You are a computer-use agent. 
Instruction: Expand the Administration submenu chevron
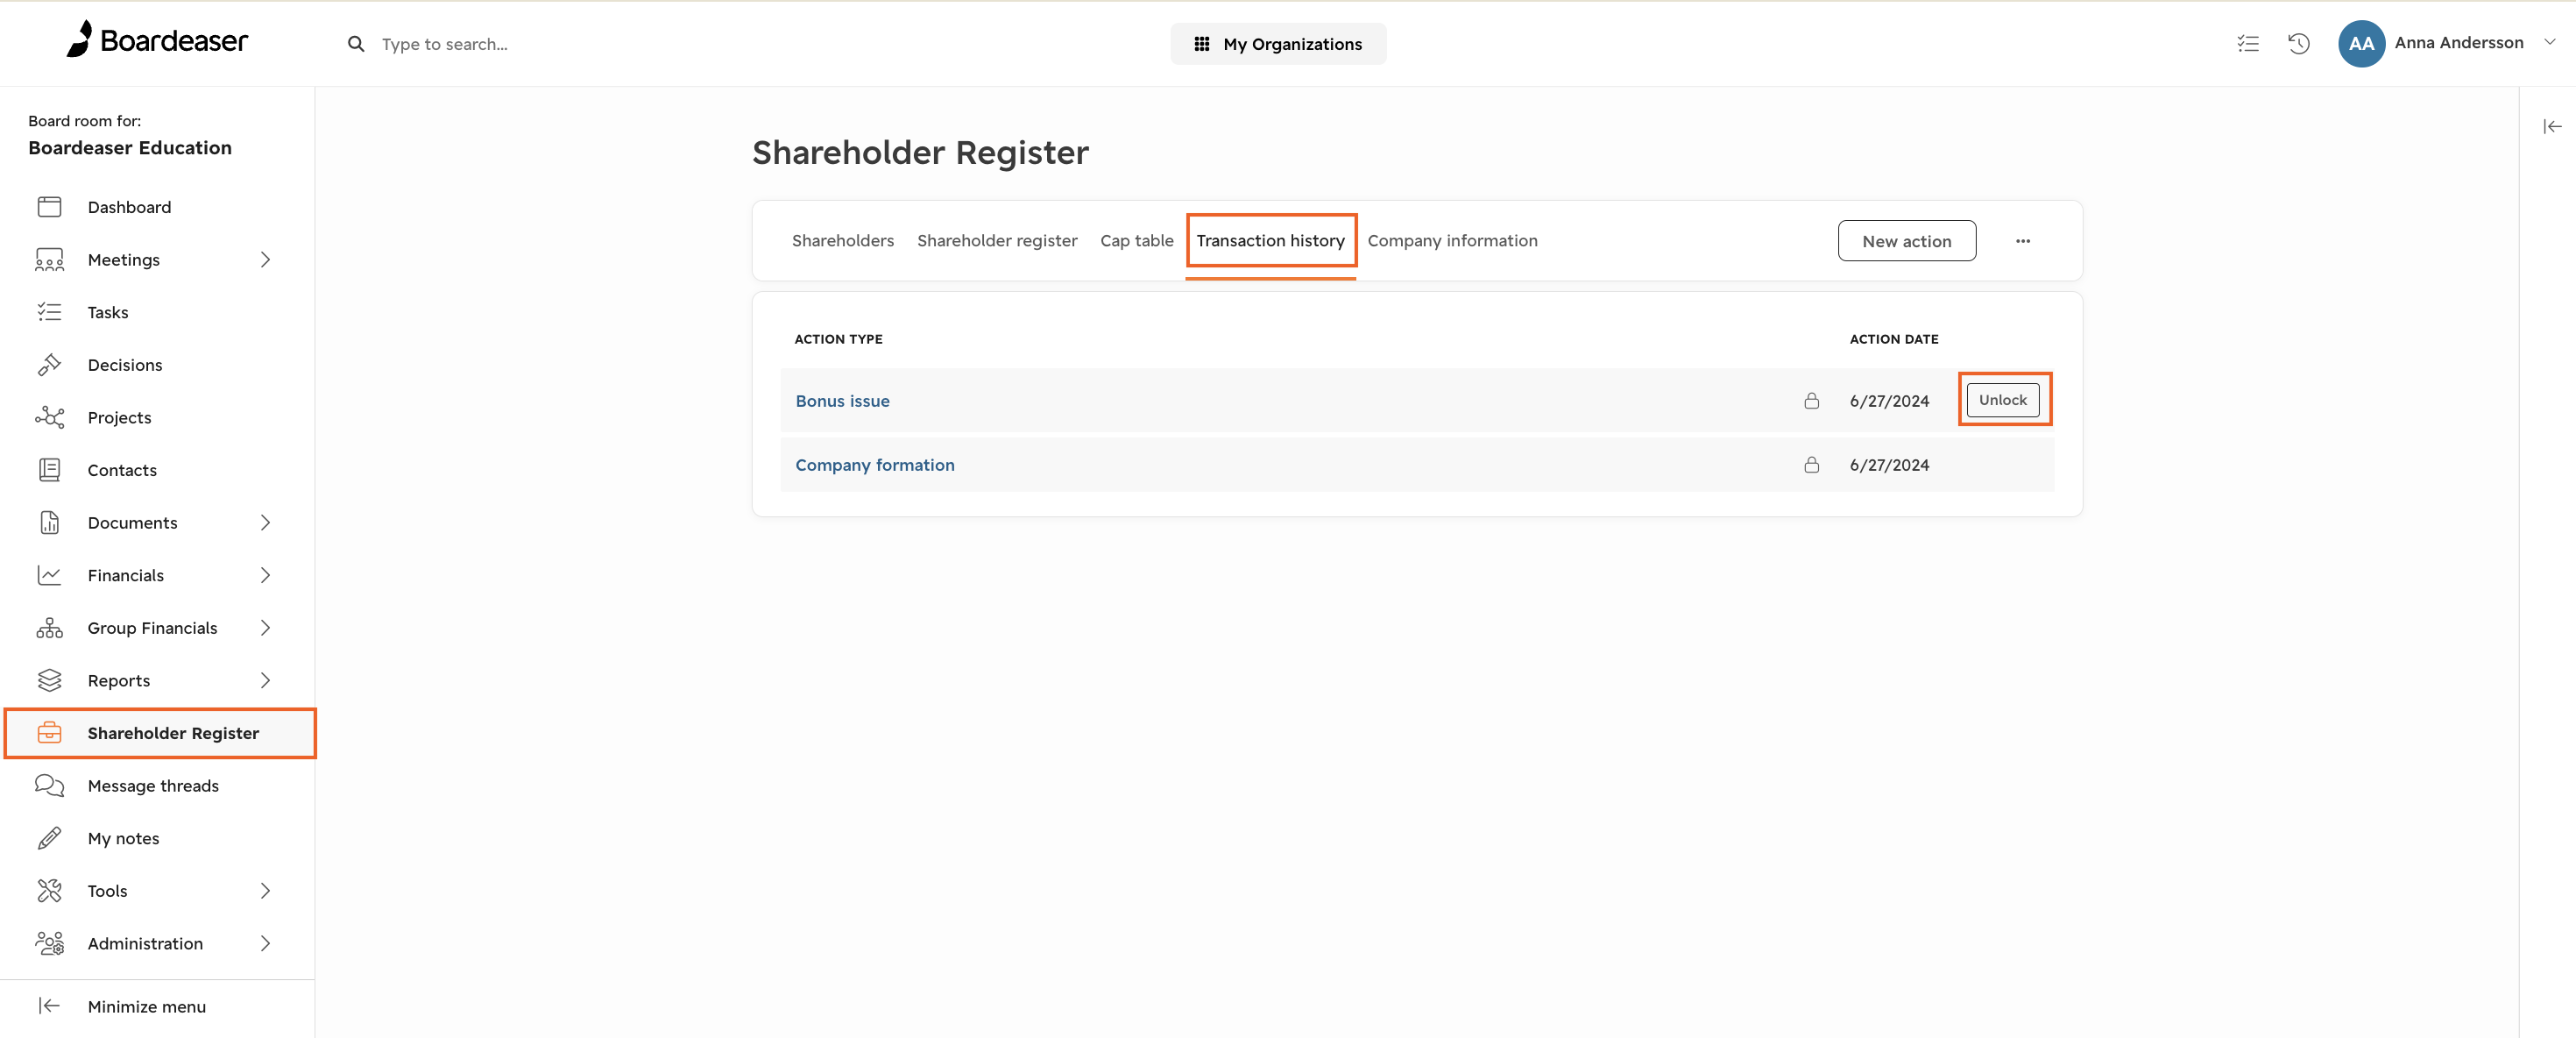click(265, 944)
